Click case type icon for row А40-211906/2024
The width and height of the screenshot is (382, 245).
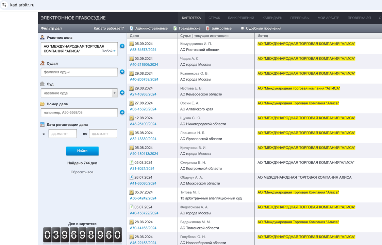click(x=132, y=59)
